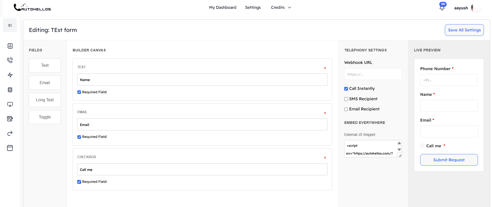Expand the Credits dropdown menu
Image resolution: width=492 pixels, height=207 pixels.
[281, 8]
